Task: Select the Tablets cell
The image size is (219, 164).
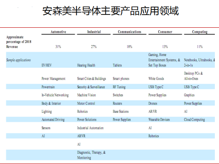Action: [117, 65]
